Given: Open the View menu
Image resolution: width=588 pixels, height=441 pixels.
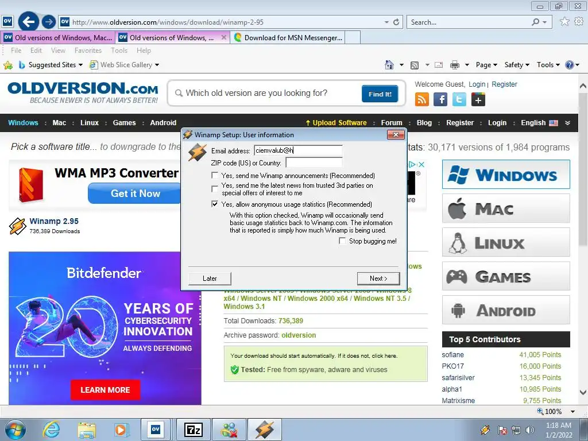Looking at the screenshot, I should pos(58,51).
